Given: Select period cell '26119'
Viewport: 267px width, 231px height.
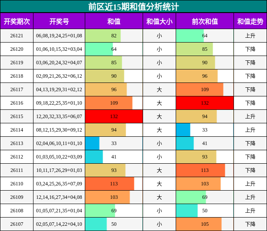Looking at the screenshot, I should pyautogui.click(x=17, y=63).
